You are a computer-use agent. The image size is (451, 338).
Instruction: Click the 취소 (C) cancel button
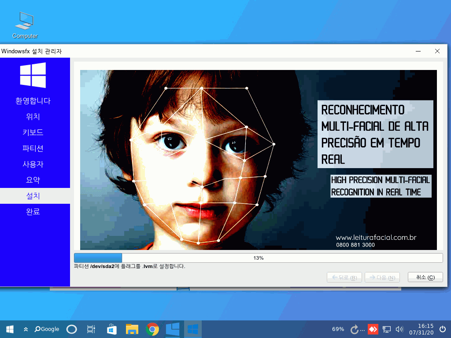(425, 277)
